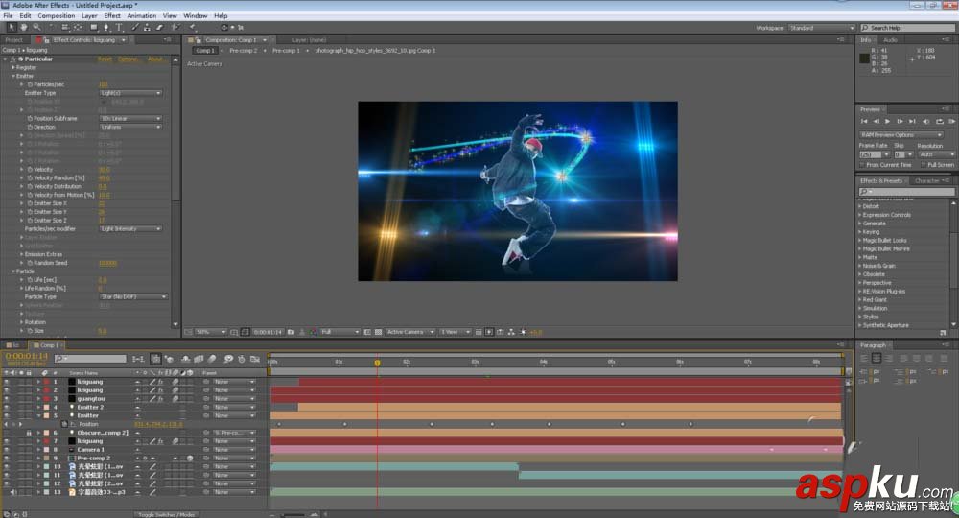Image resolution: width=959 pixels, height=518 pixels.
Task: Enable the Full Screen checkbox in Preview
Action: (924, 165)
